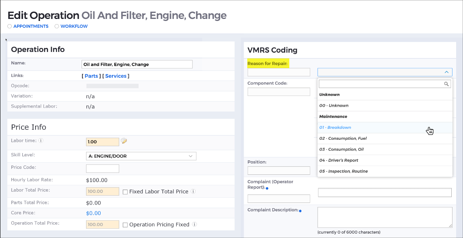Click the Core Price $0.00 link

pos(93,213)
